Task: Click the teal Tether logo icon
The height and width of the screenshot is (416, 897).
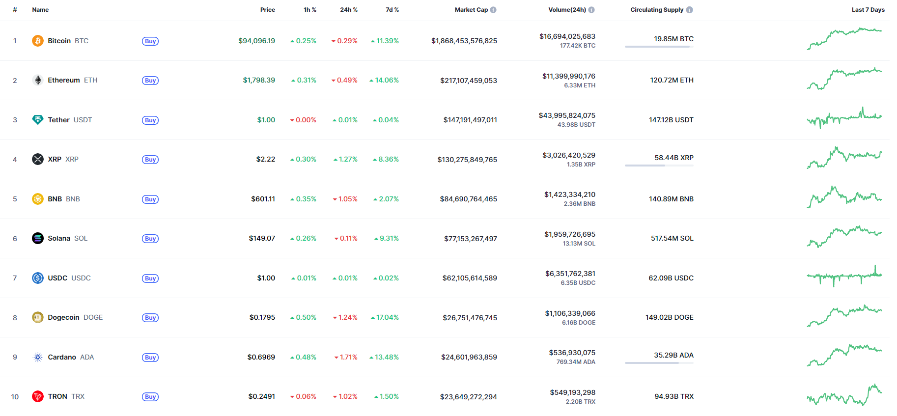Action: [38, 120]
